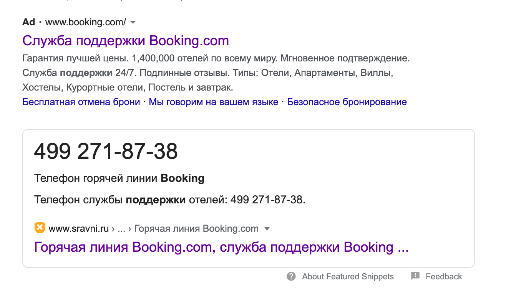
Task: Click the www.booking.com/ ad URL
Action: tap(85, 22)
